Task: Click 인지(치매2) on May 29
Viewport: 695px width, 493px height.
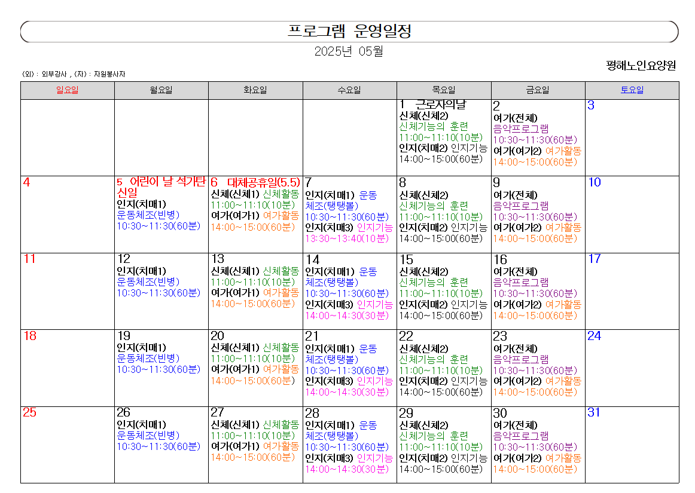Action: click(423, 458)
